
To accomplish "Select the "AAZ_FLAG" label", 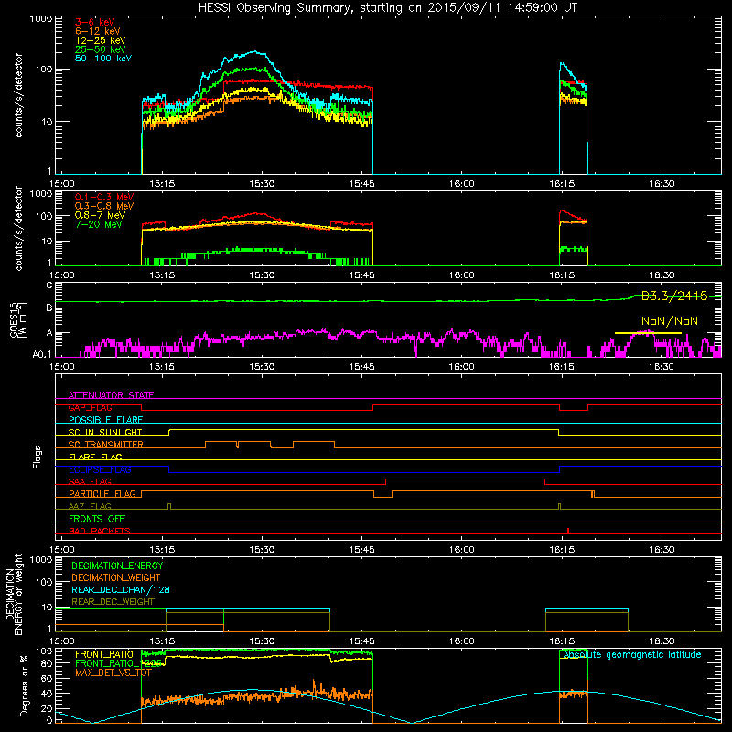I will 90,507.
